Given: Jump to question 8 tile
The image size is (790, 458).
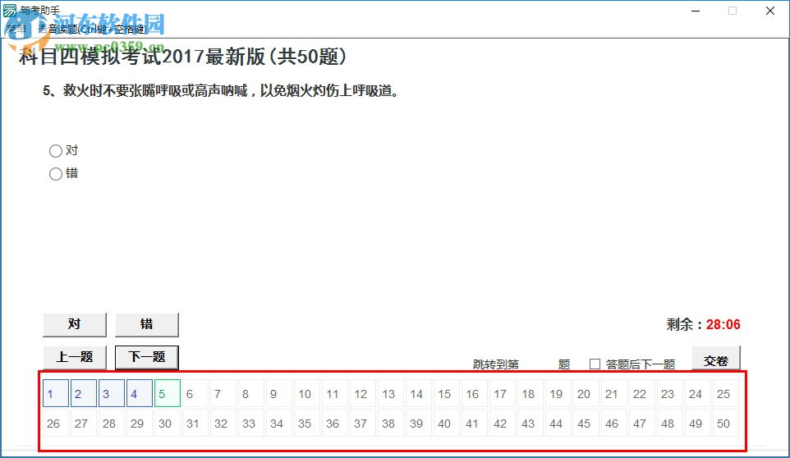Looking at the screenshot, I should click(x=251, y=394).
